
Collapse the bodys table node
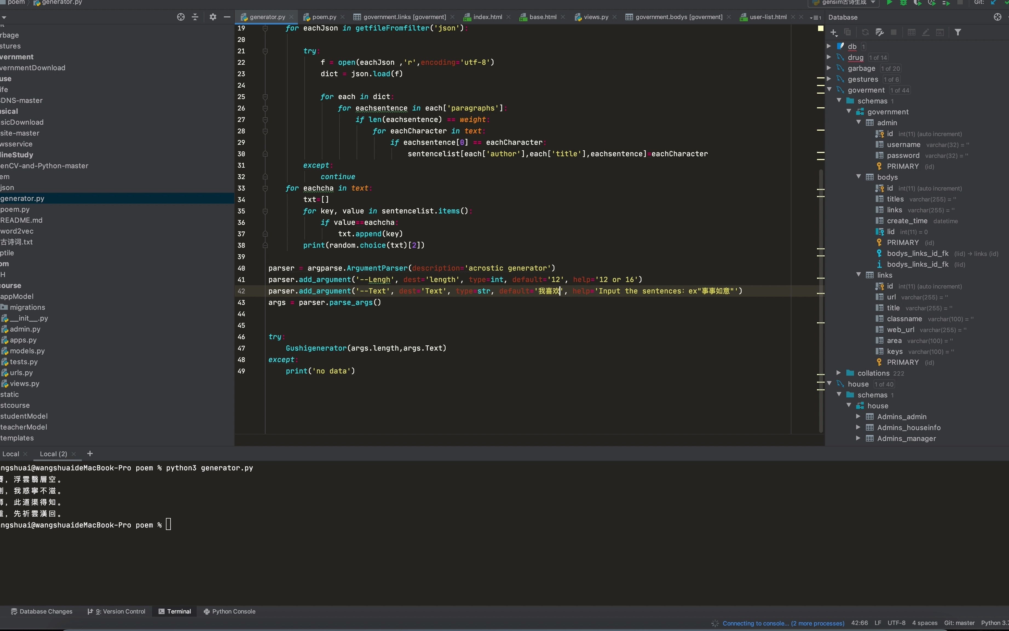(858, 177)
